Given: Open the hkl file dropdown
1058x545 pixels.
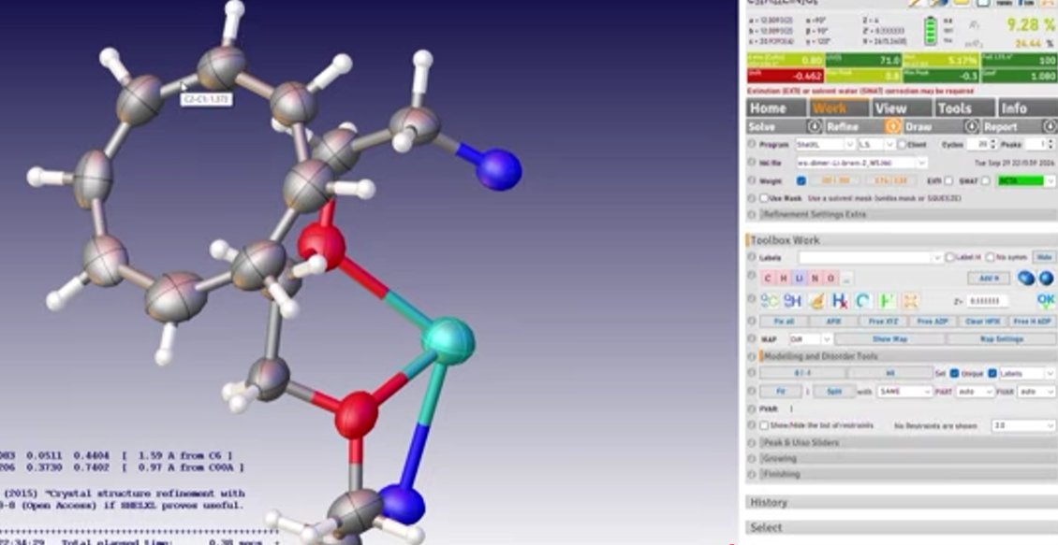Looking at the screenshot, I should [x=861, y=163].
